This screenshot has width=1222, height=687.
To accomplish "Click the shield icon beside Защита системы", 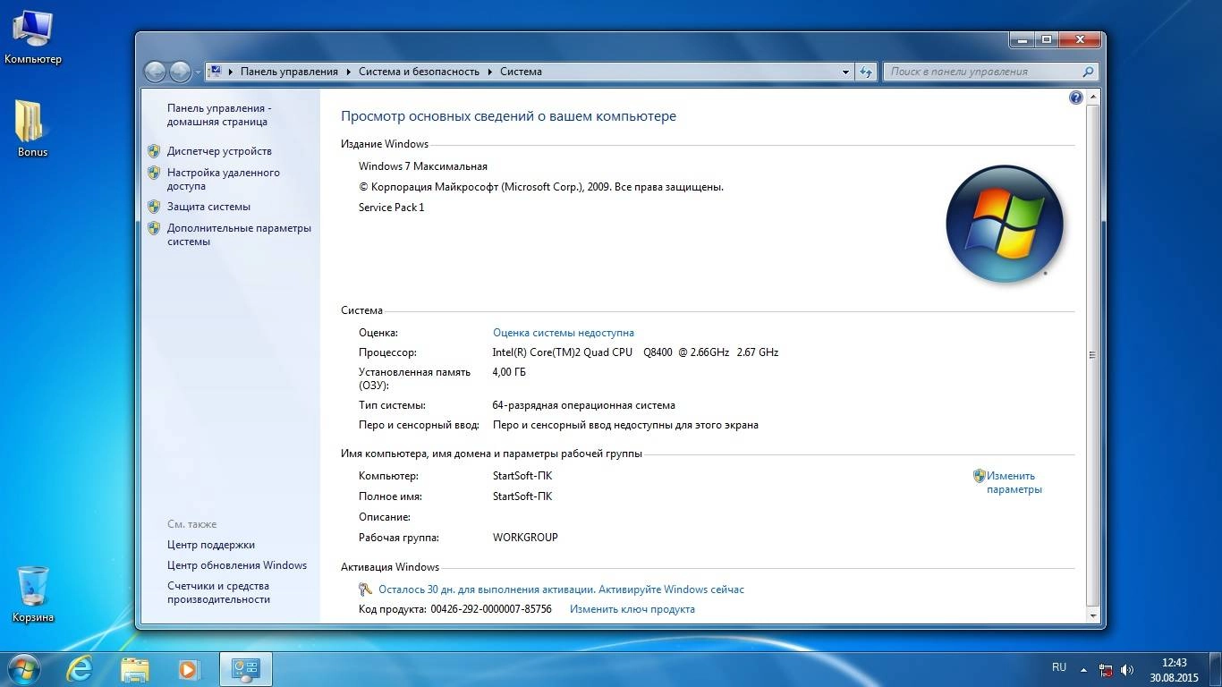I will tap(154, 207).
